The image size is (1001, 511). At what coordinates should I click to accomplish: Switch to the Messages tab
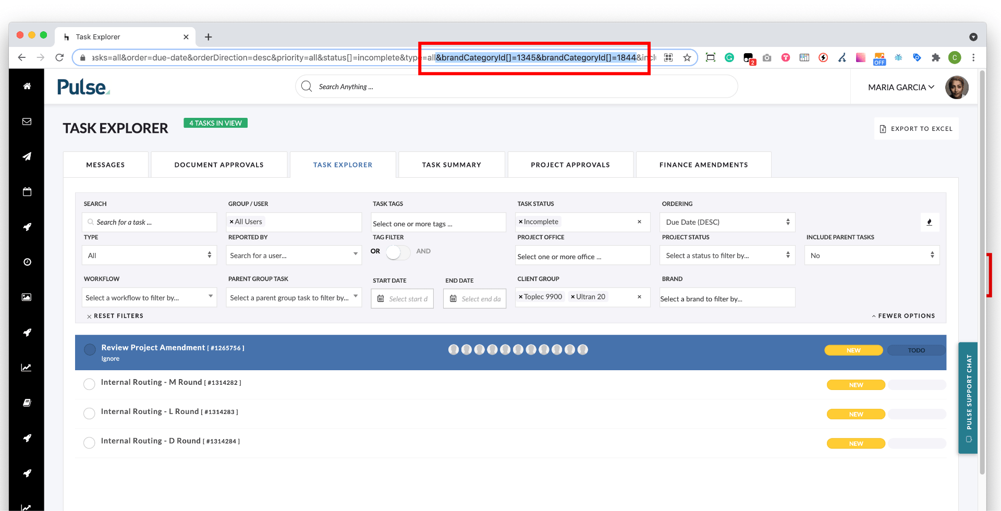[x=105, y=165]
